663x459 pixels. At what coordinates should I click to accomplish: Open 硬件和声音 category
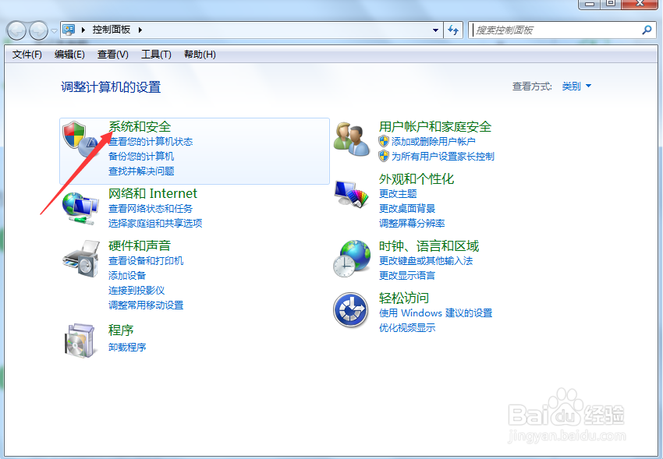coord(140,245)
